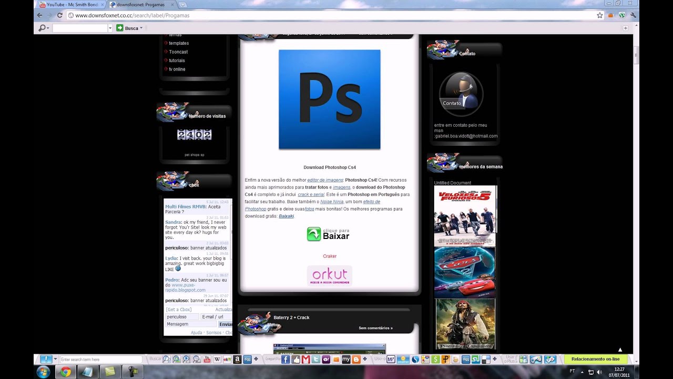Click the orkut community banner
673x379 pixels.
click(x=330, y=276)
